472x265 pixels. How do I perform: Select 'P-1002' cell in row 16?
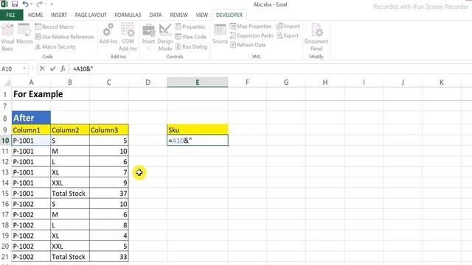[31, 204]
